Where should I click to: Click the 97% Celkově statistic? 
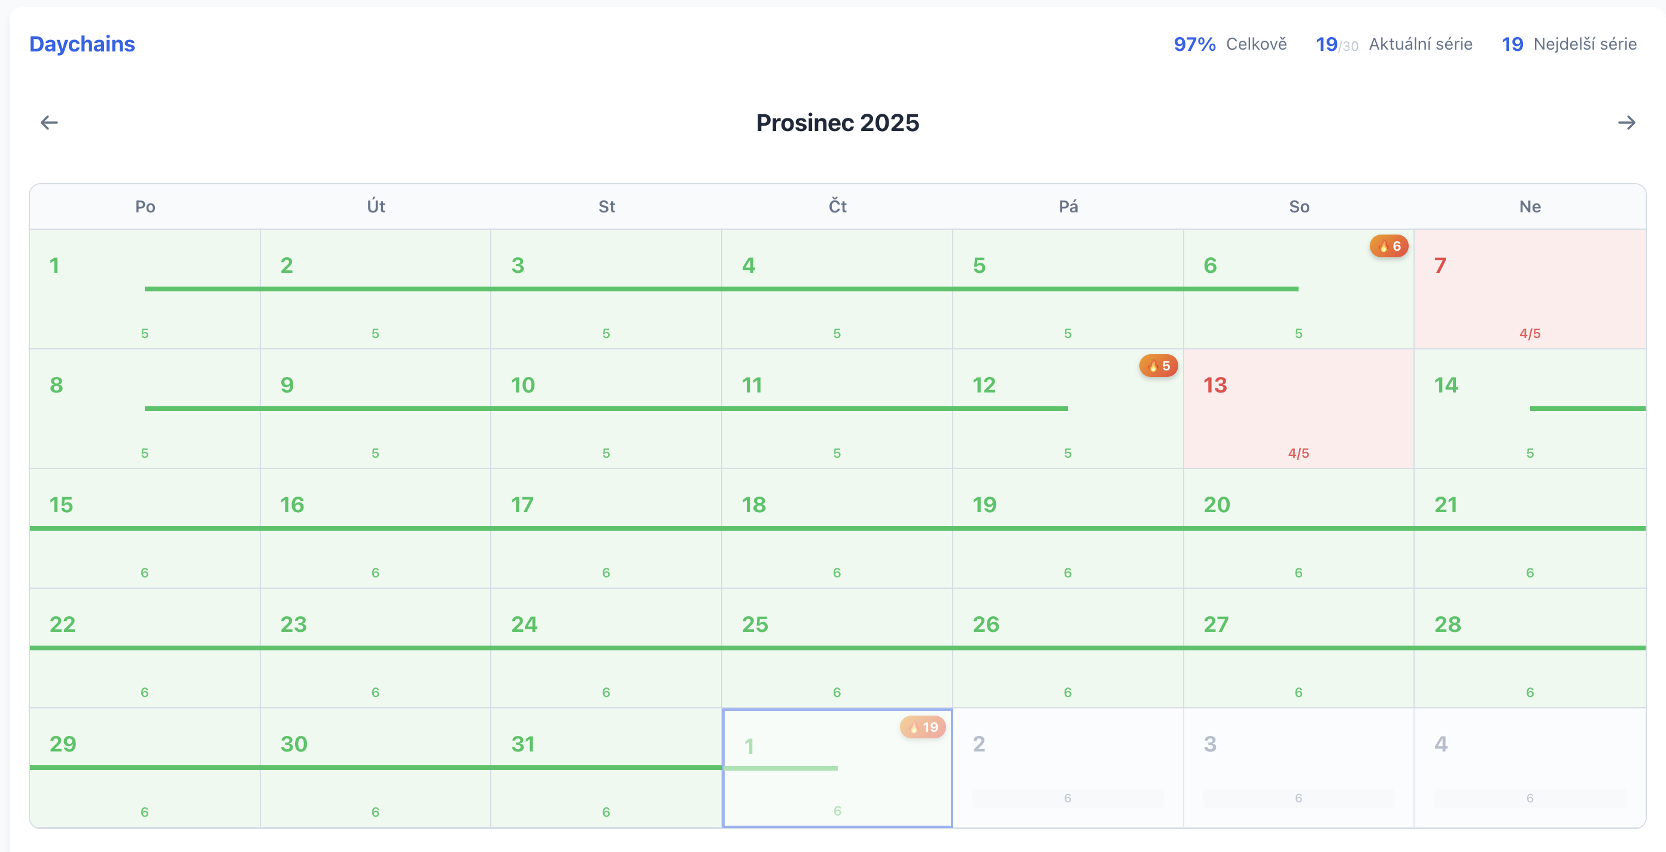[1229, 44]
